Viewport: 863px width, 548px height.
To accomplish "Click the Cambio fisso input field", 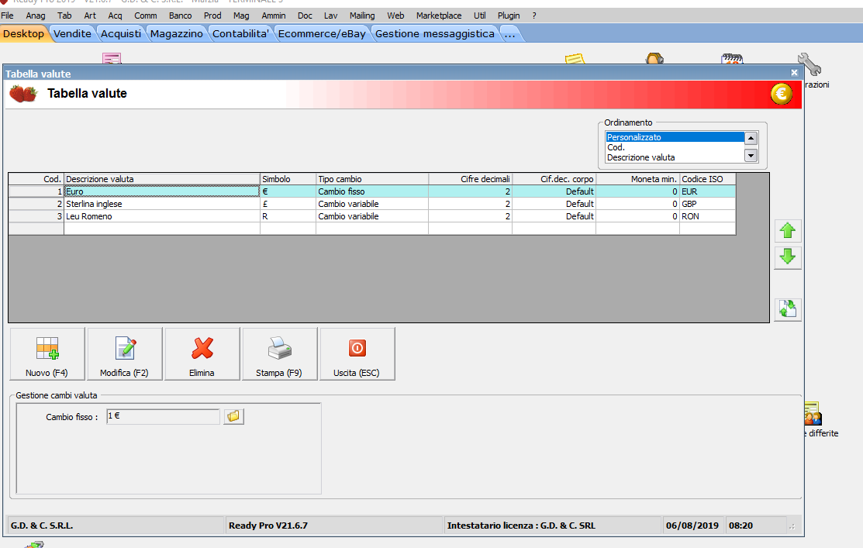I will coord(163,416).
